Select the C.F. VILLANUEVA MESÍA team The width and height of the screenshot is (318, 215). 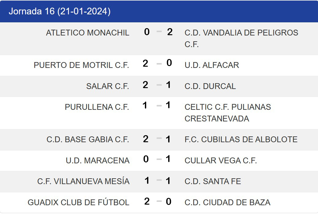[x=83, y=181]
